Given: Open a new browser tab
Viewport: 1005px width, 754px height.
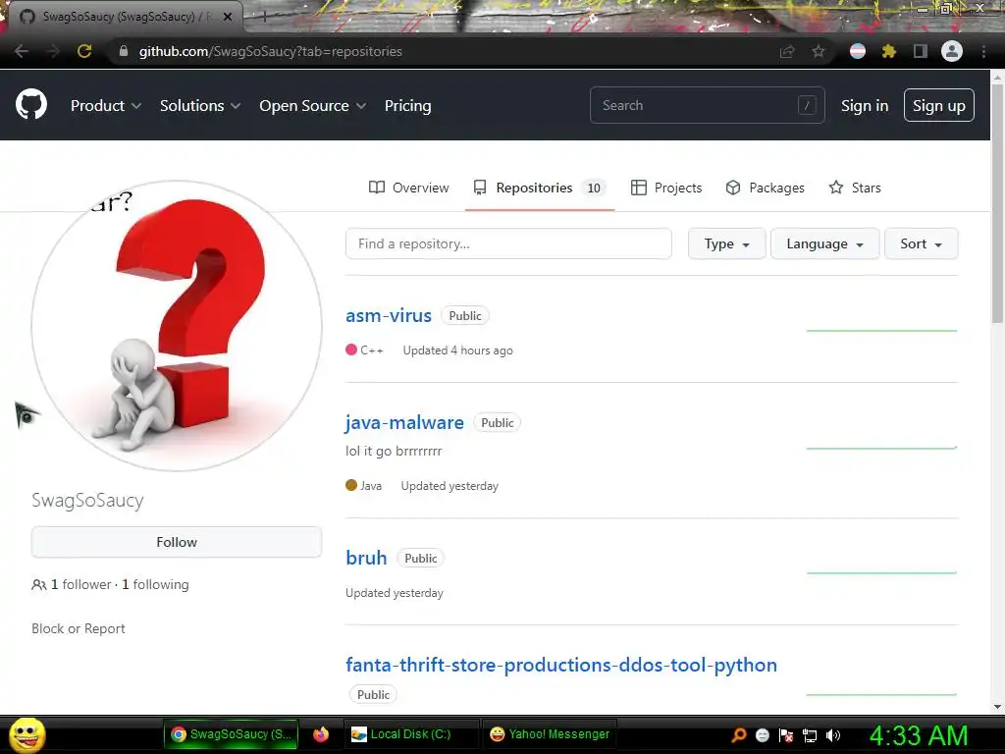Looking at the screenshot, I should point(263,18).
